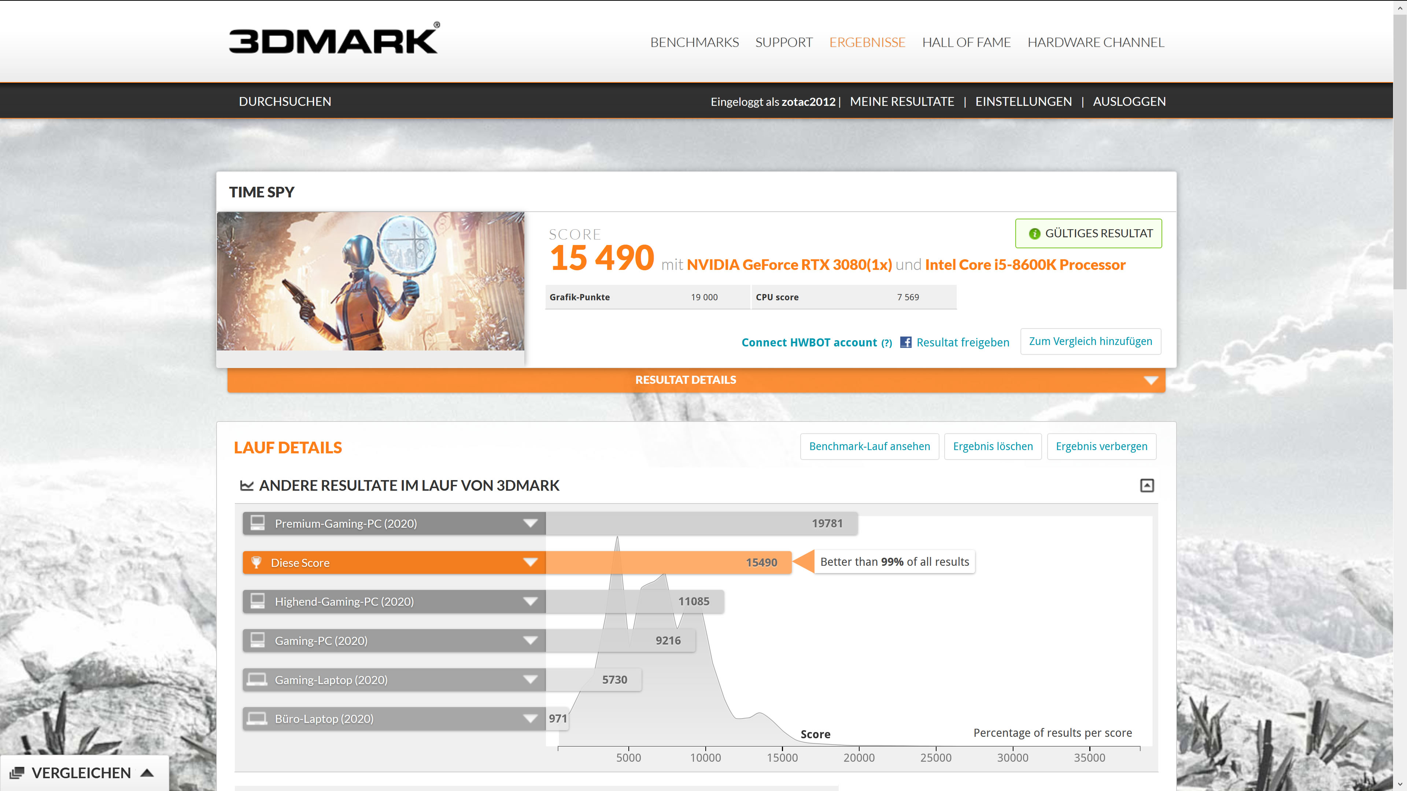Expand the Diese Score dropdown arrow
1407x791 pixels.
530,562
